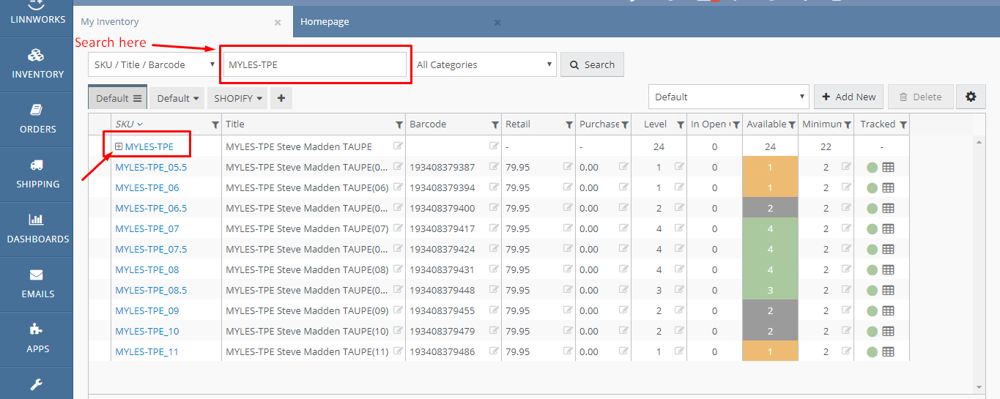Image resolution: width=1000 pixels, height=399 pixels.
Task: Filter the Level column
Action: point(680,124)
